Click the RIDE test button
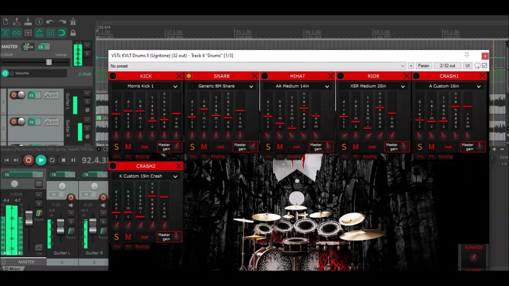 pos(372,147)
